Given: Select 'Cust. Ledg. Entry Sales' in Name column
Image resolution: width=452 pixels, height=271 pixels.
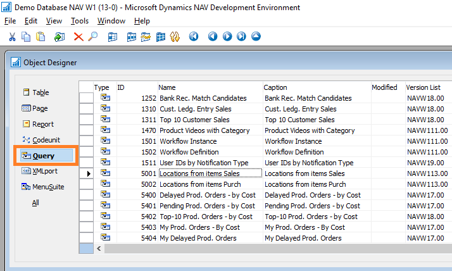Looking at the screenshot, I should (196, 109).
